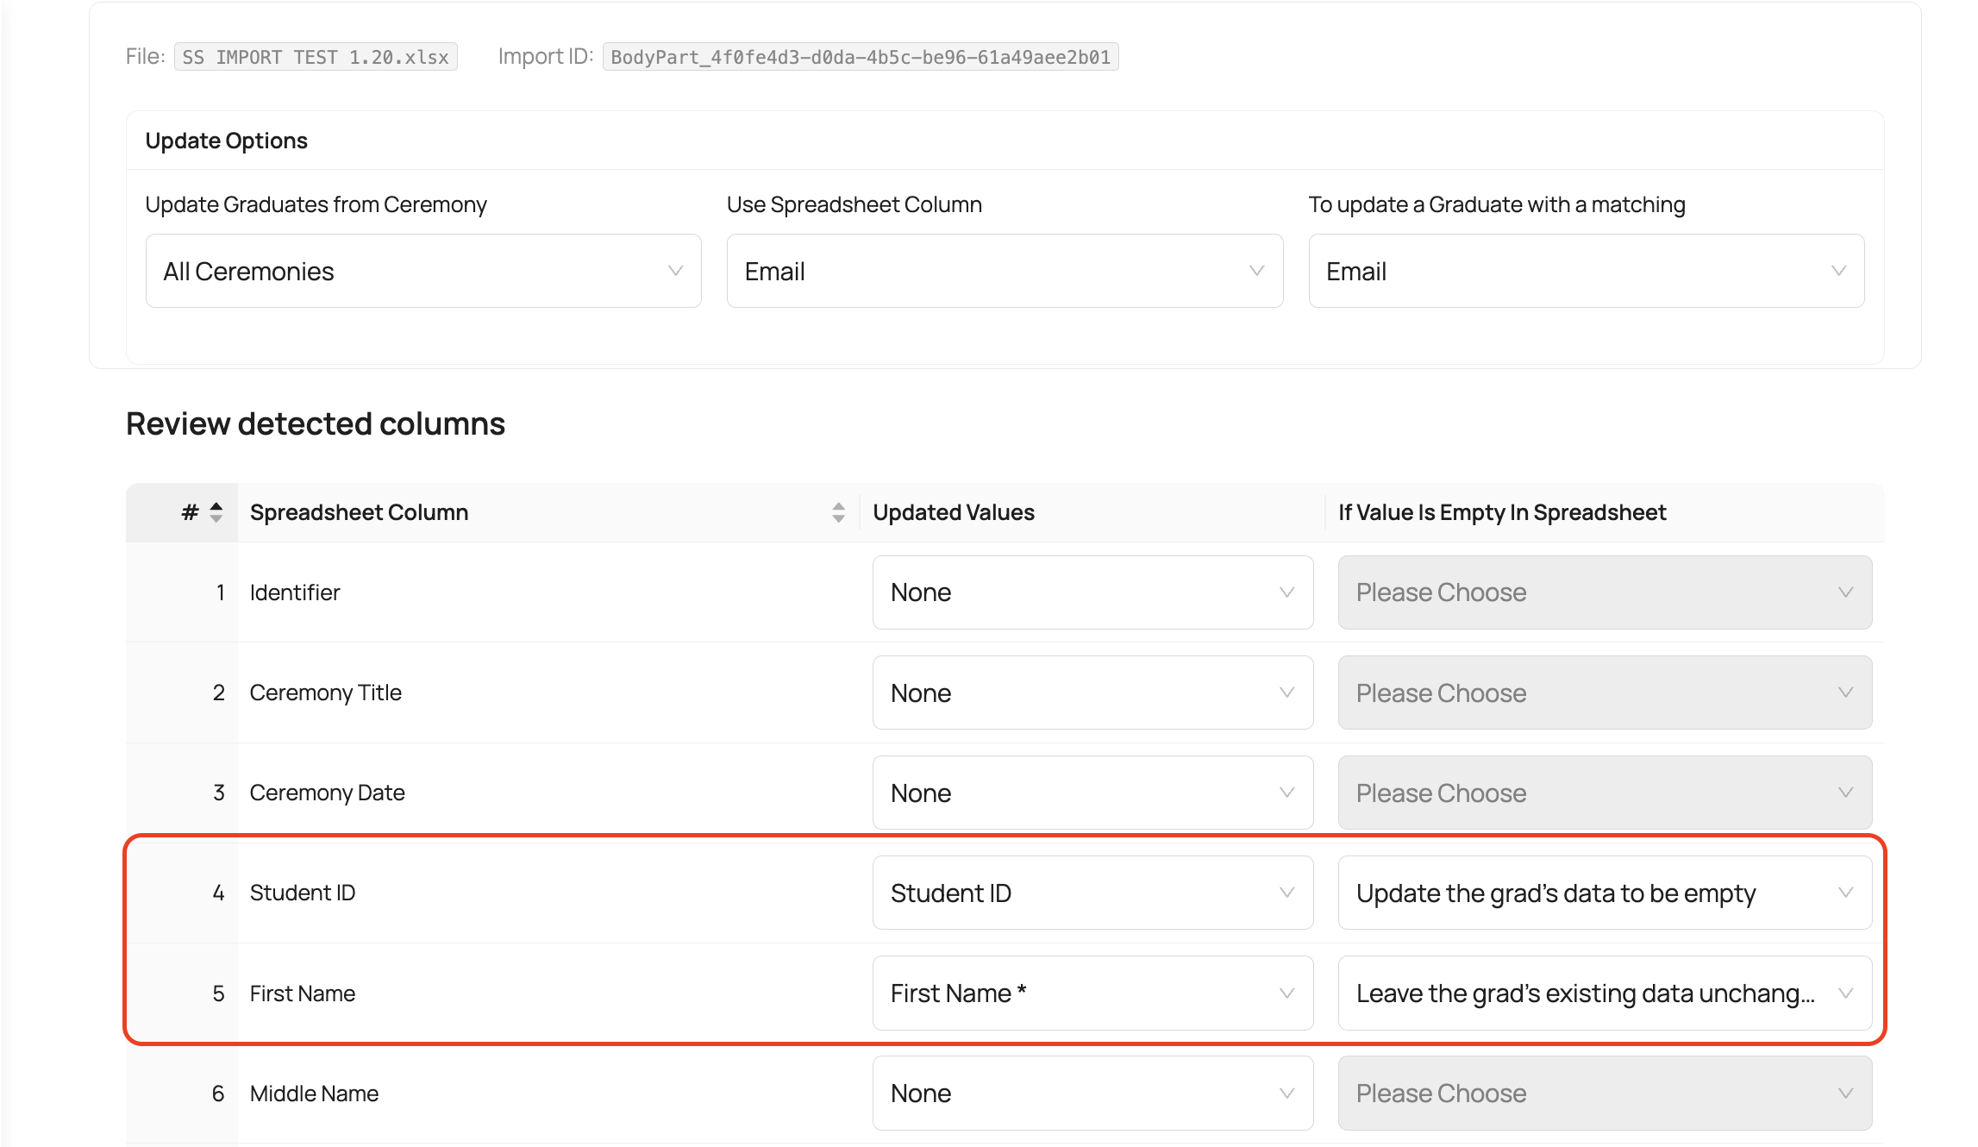This screenshot has height=1147, width=1978.
Task: Open Updated Values dropdown for Identifier row
Action: click(x=1092, y=592)
